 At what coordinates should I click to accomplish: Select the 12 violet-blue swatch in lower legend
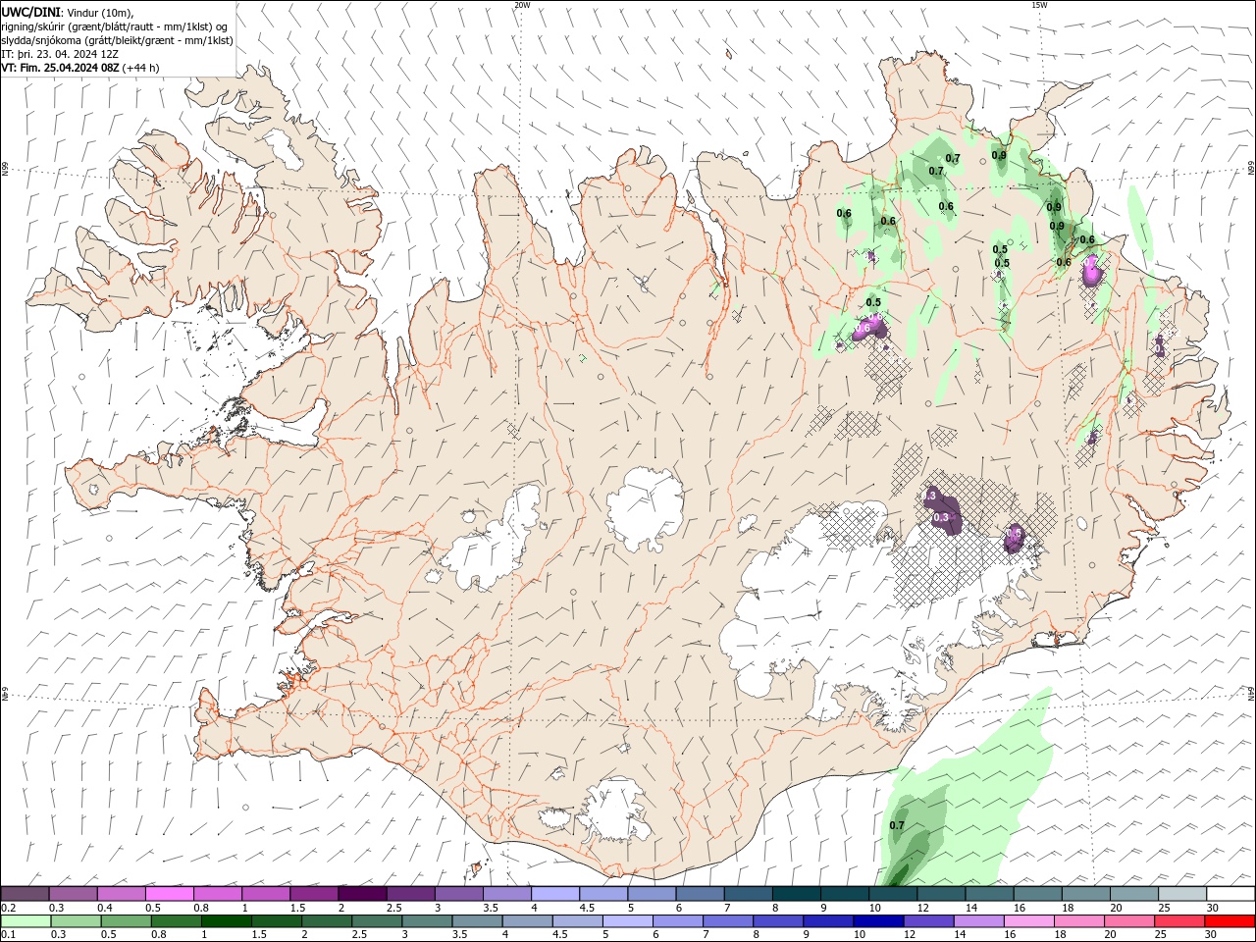pos(928,921)
